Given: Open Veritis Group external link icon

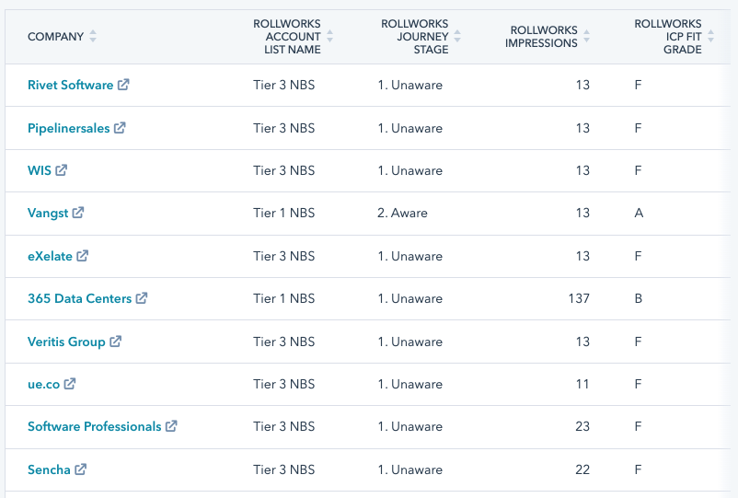Looking at the screenshot, I should (116, 342).
